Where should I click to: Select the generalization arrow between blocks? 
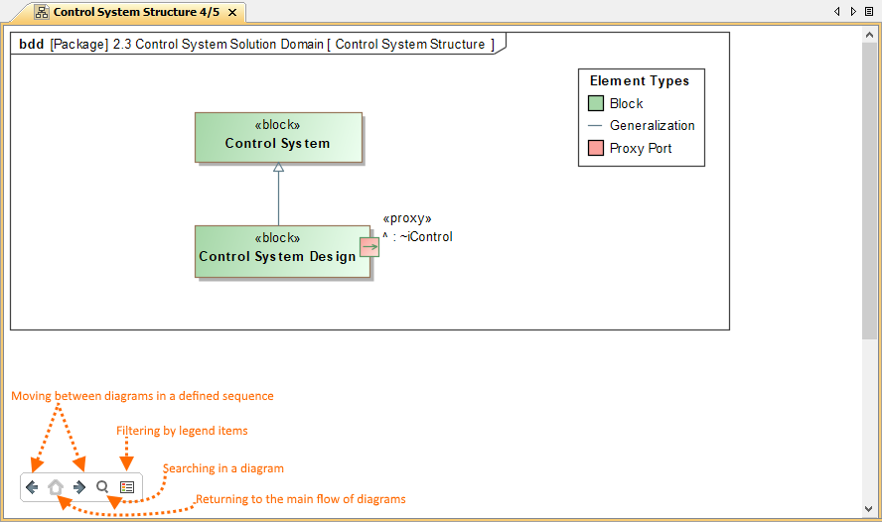coord(278,194)
